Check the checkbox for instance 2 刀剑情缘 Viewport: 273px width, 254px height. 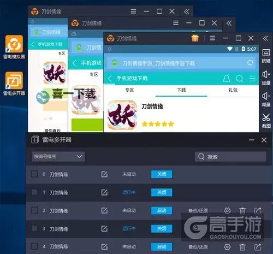(x=34, y=210)
